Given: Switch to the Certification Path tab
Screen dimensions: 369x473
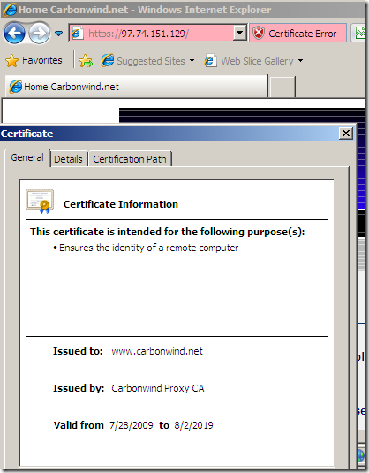Looking at the screenshot, I should pos(130,159).
